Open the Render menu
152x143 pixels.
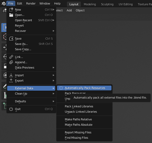click(x=31, y=4)
